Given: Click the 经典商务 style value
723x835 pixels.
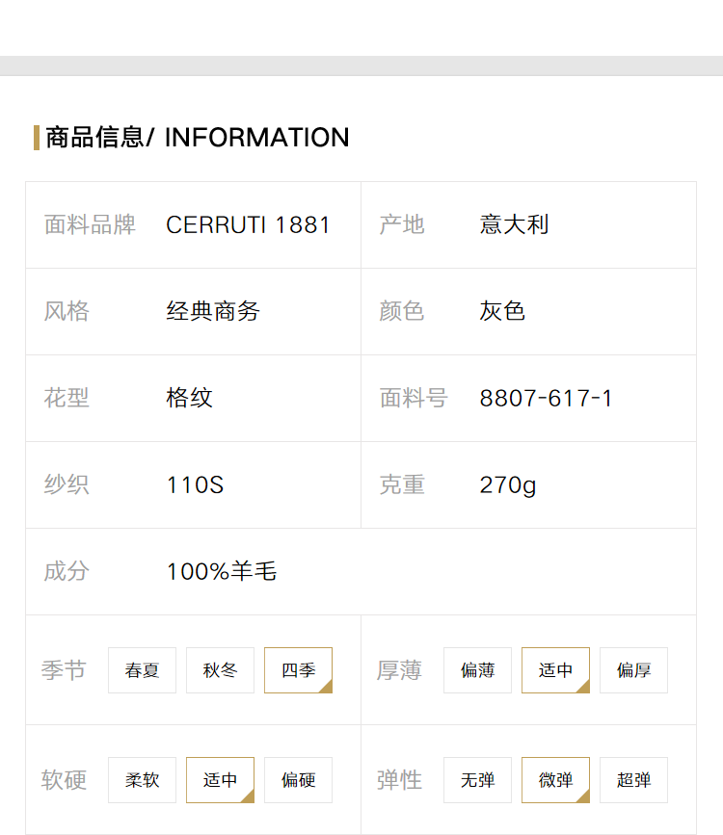Looking at the screenshot, I should point(213,311).
